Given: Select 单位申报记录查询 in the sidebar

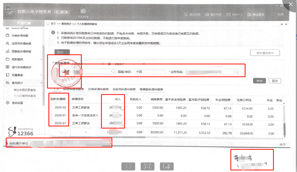Looking at the screenshot, I should pyautogui.click(x=25, y=90).
